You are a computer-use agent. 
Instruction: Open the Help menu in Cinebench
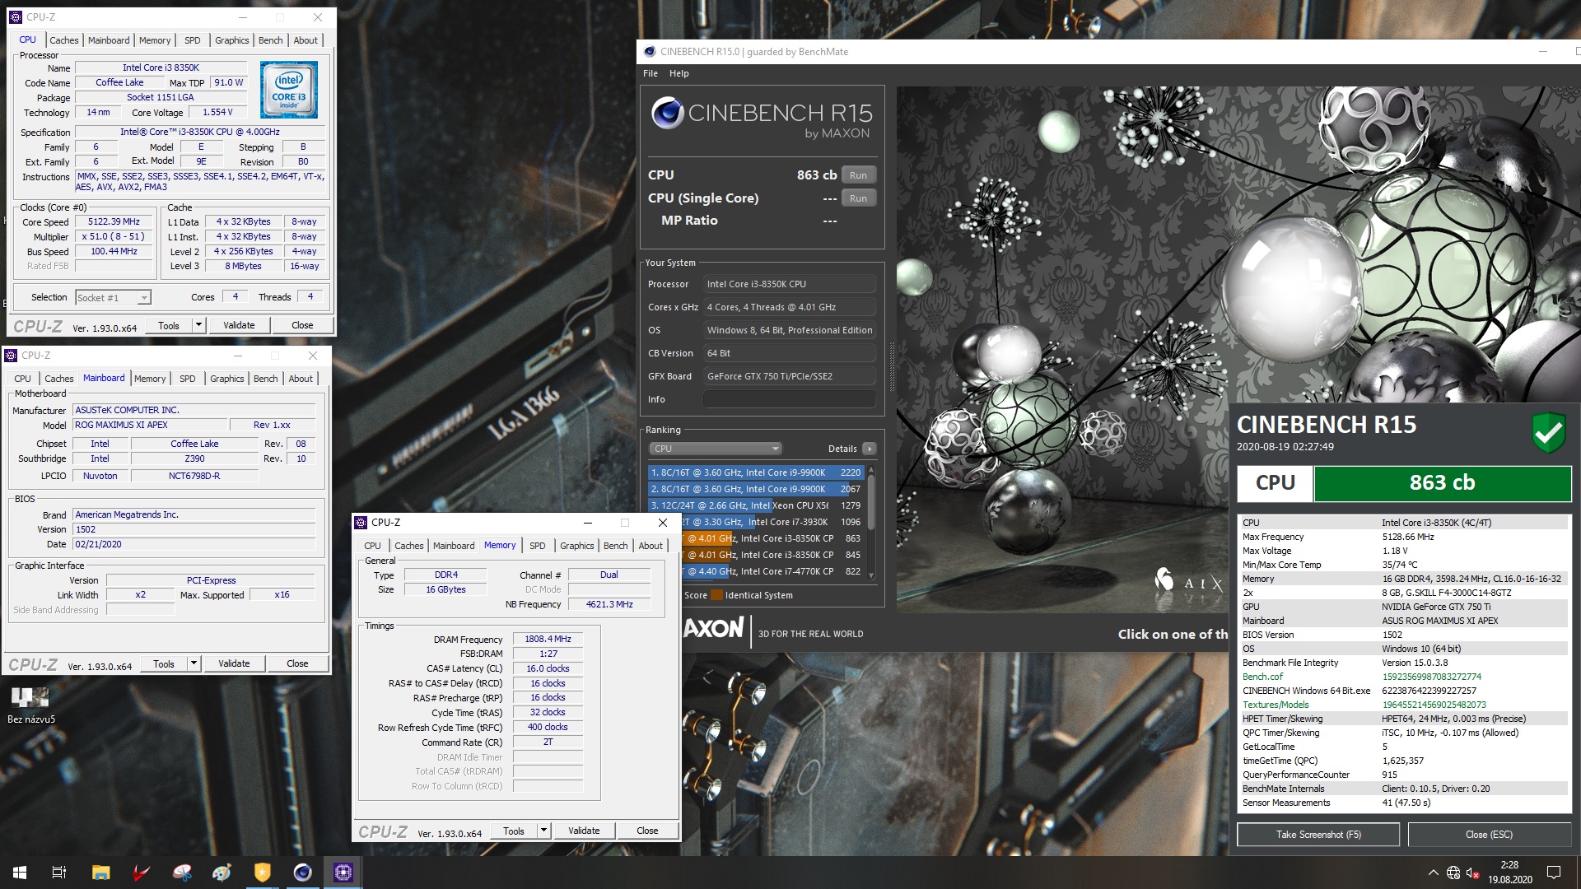point(679,73)
